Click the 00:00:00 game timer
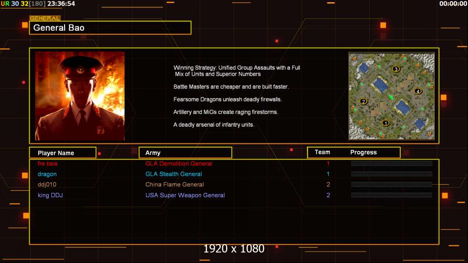The image size is (468, 263). point(453,4)
